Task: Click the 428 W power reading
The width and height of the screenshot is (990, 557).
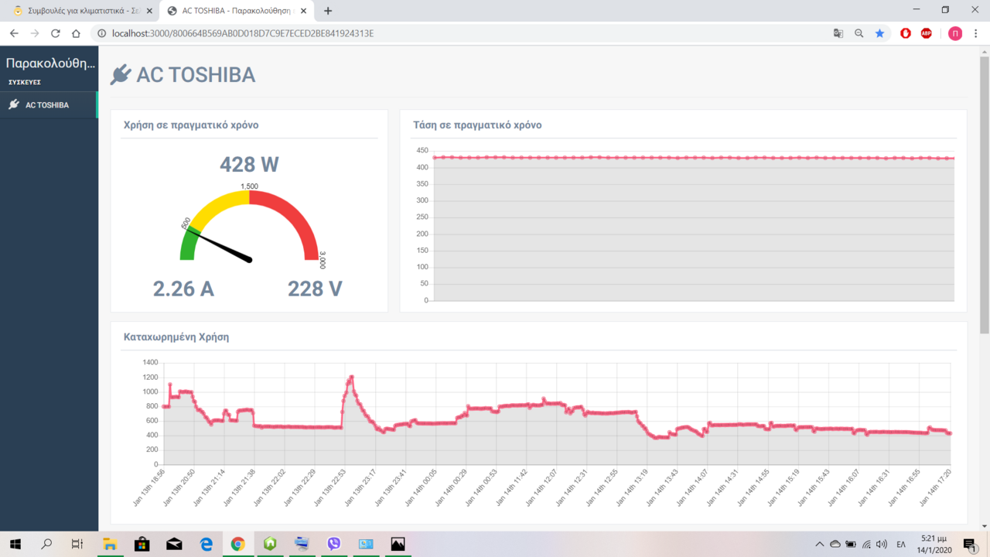Action: click(249, 165)
